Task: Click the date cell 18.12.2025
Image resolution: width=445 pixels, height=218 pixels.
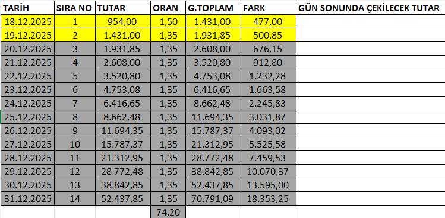Action: coord(27,21)
